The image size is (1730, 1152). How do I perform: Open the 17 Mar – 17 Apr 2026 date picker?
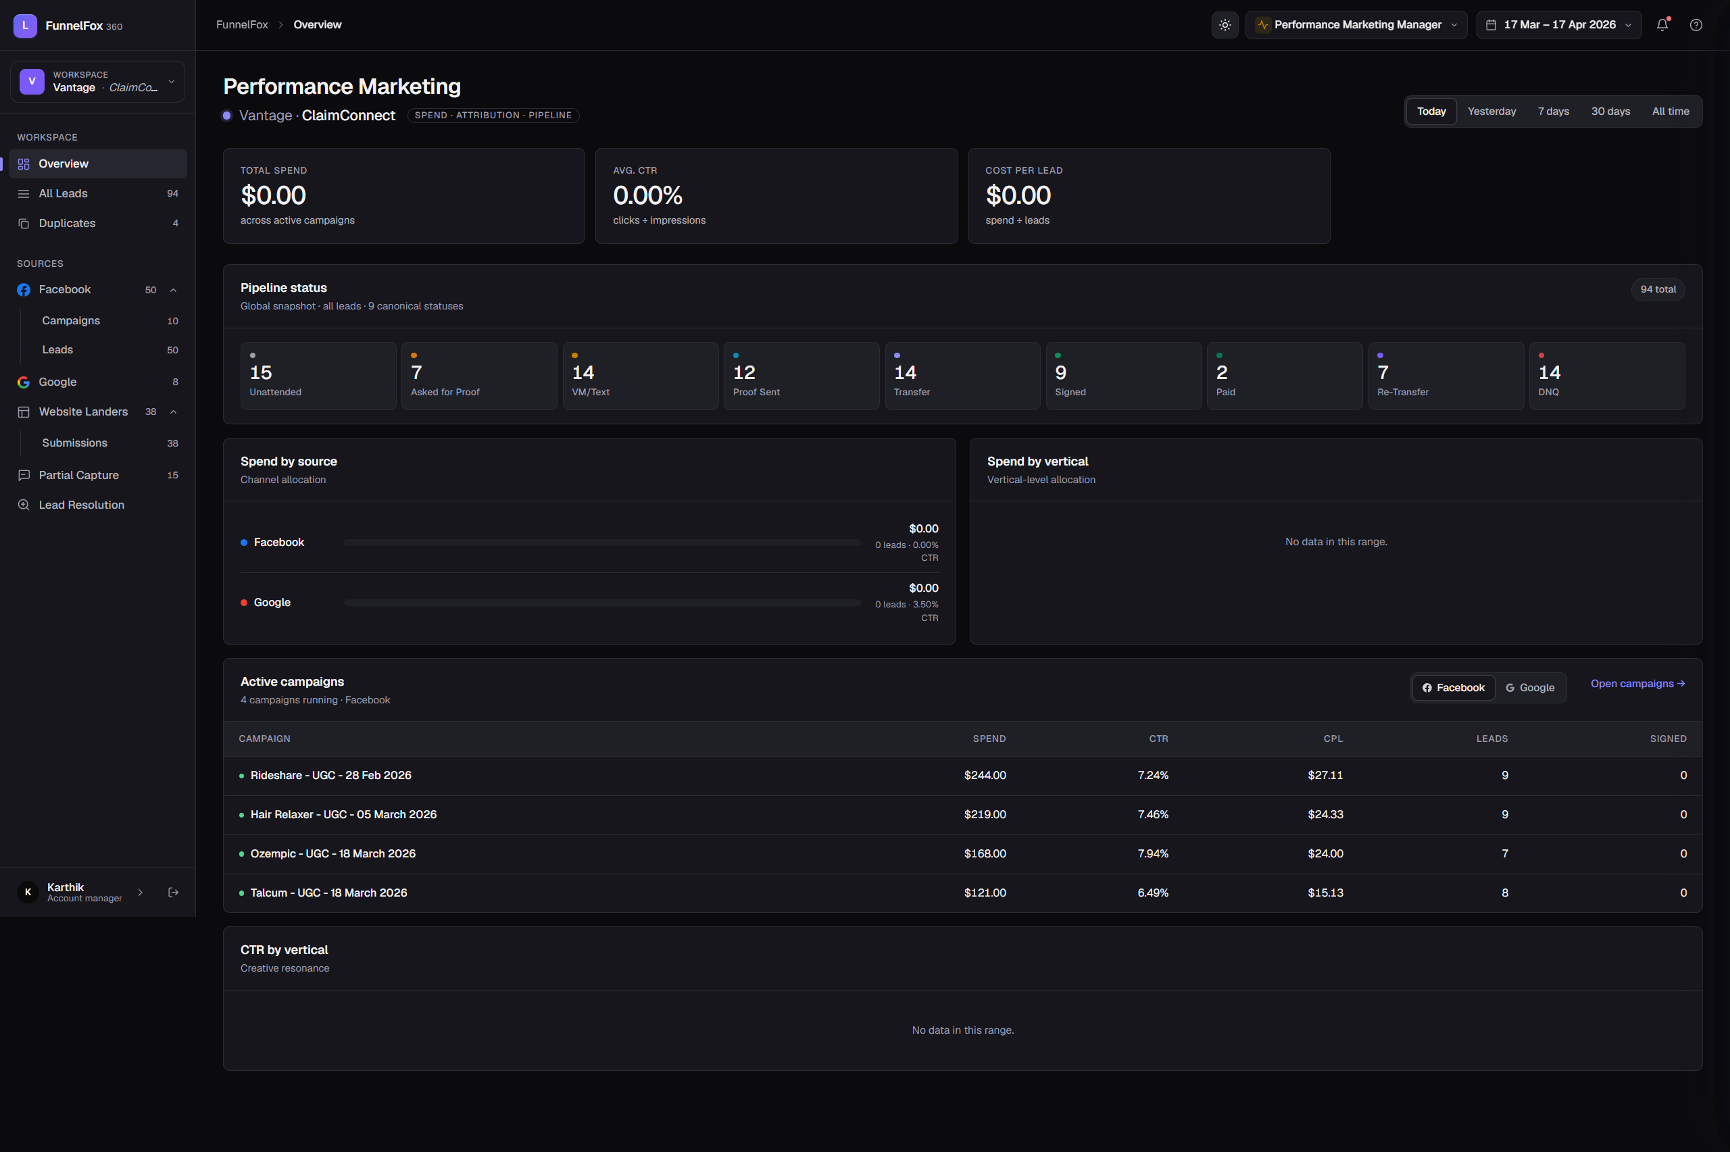tap(1559, 25)
